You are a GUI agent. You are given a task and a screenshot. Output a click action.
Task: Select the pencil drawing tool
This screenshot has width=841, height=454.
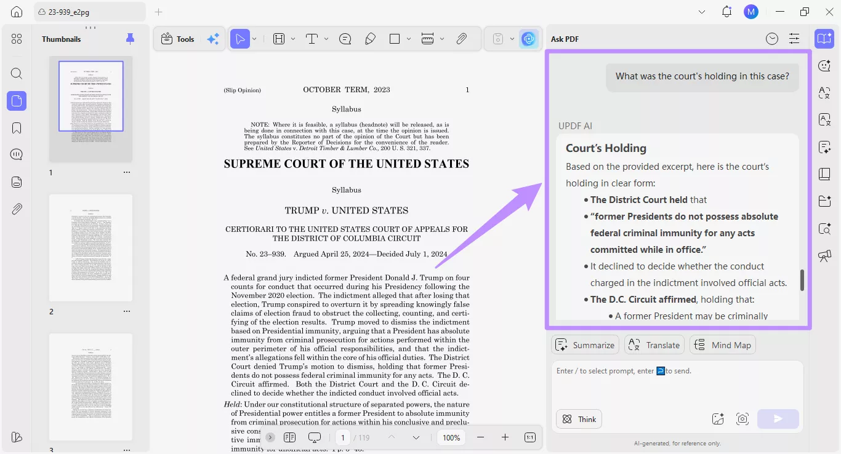(370, 39)
